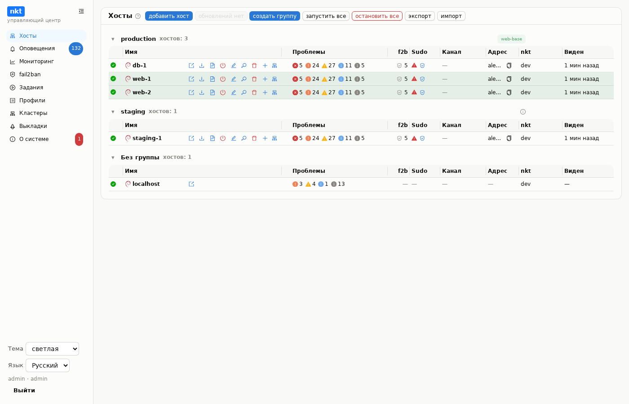Viewport: 629px width, 404px height.
Task: Copy the address of db-1
Action: pos(509,66)
